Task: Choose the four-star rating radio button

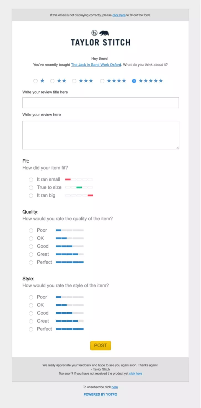Action: [x=102, y=81]
